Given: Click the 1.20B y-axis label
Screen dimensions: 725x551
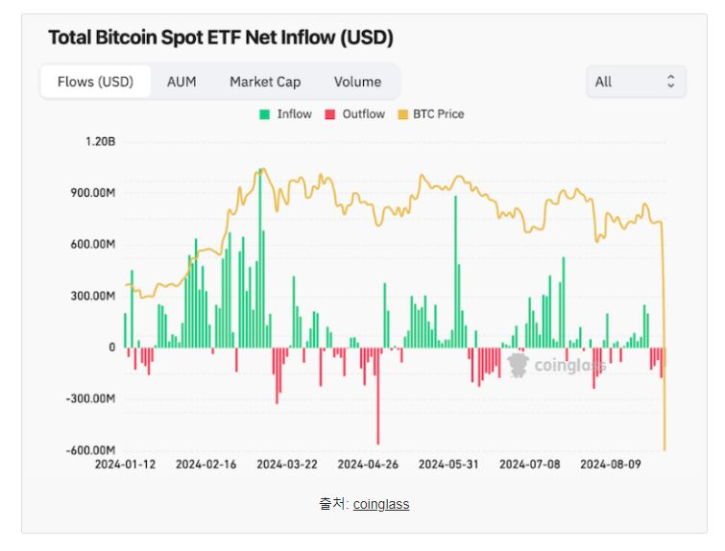Looking at the screenshot, I should 100,141.
